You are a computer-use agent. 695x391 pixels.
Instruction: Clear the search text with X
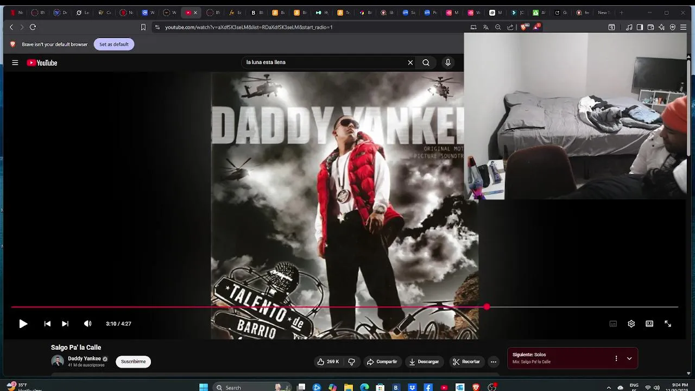pos(410,62)
